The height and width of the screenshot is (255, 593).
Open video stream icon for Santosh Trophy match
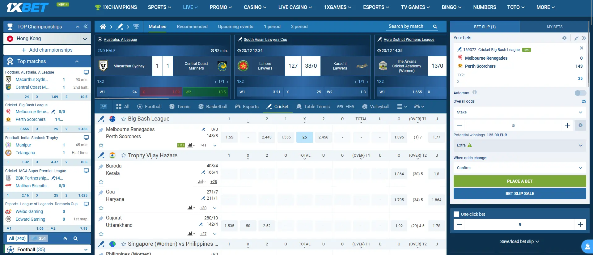(x=86, y=138)
